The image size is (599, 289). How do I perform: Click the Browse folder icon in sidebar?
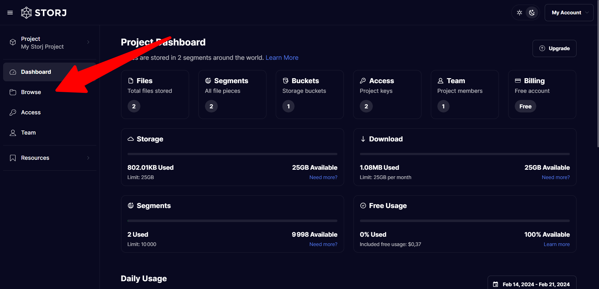[13, 92]
